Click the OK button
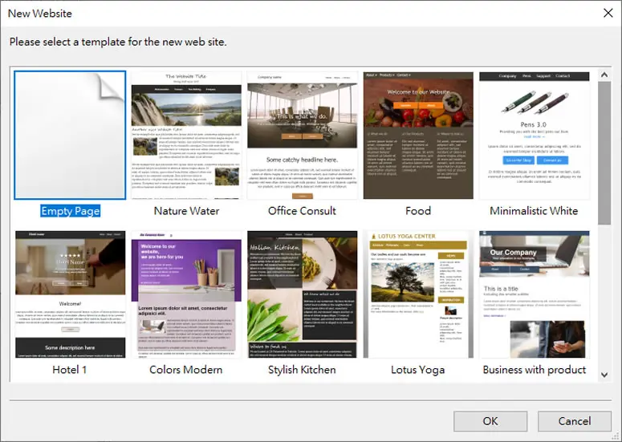 click(x=490, y=421)
